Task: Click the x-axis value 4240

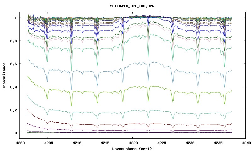Action: [x=246, y=143]
